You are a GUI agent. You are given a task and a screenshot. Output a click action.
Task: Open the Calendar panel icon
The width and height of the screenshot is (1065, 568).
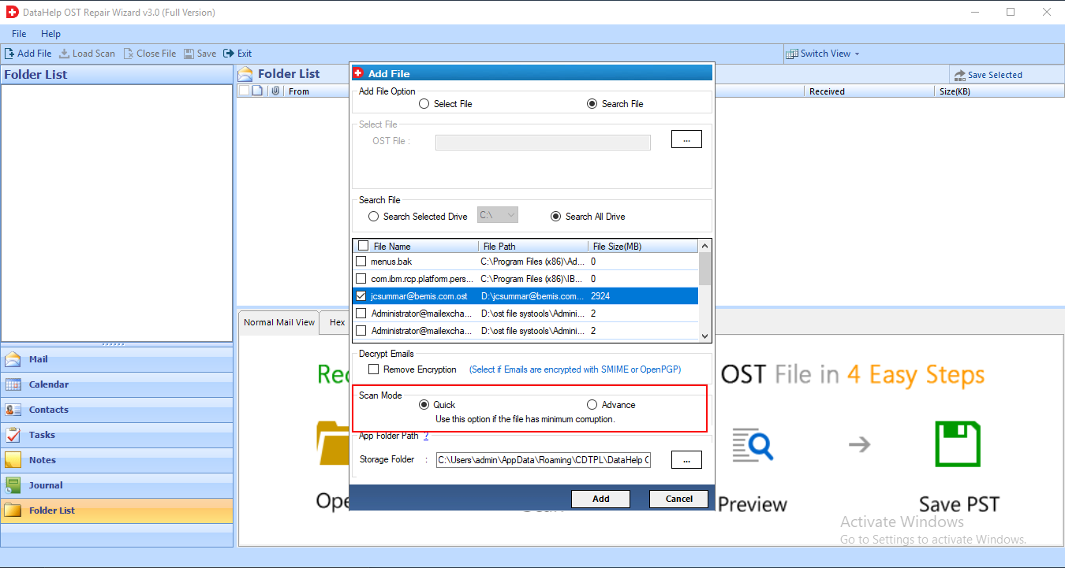point(13,384)
